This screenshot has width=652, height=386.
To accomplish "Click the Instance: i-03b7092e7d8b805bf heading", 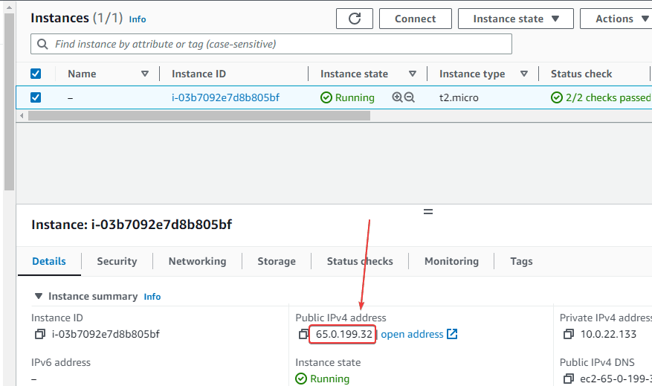I will [x=132, y=225].
